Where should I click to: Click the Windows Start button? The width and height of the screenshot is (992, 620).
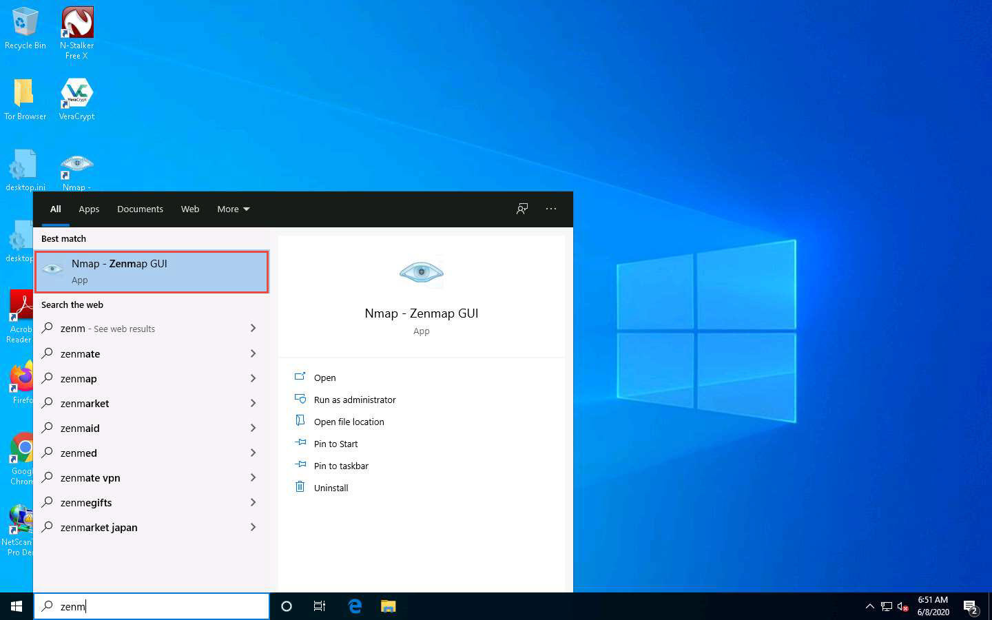tap(17, 606)
